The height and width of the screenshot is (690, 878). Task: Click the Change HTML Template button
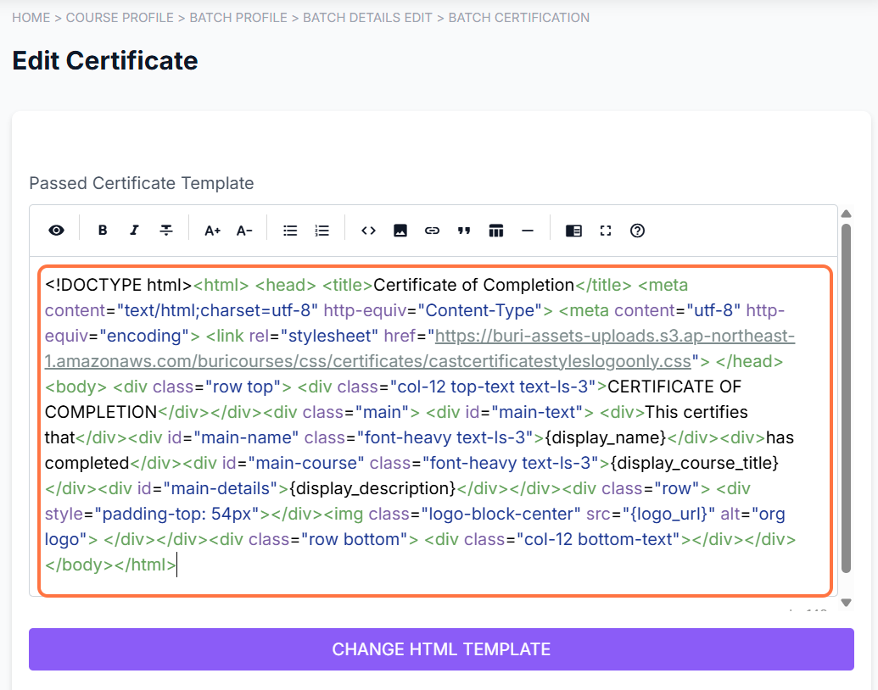click(x=441, y=649)
